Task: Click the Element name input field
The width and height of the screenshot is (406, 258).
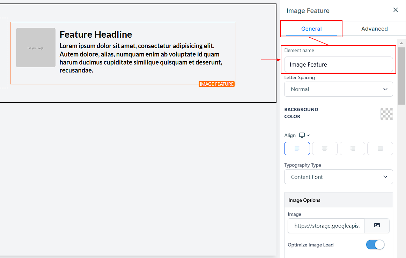Action: (x=338, y=64)
